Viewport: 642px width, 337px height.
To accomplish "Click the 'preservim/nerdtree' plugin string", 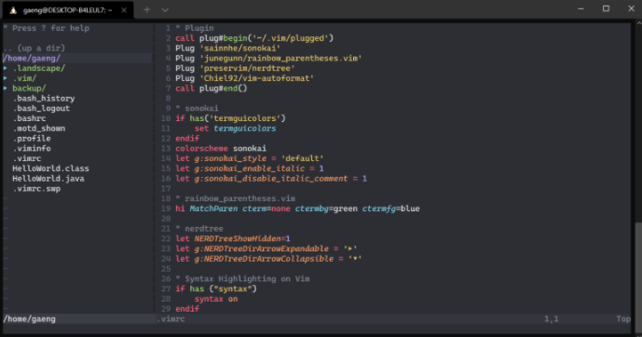I will coord(247,68).
